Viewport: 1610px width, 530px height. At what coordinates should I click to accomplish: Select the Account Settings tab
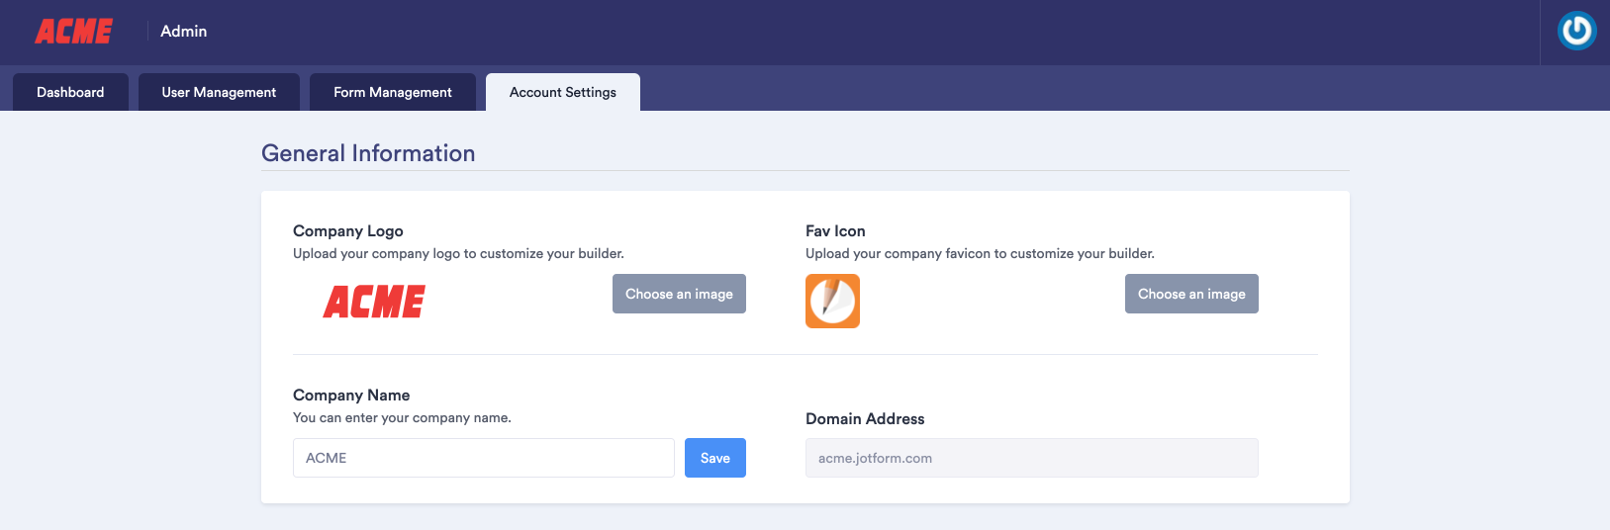click(x=563, y=92)
